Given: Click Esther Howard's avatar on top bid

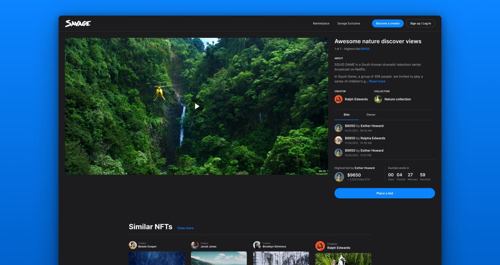Looking at the screenshot, I should [338, 128].
